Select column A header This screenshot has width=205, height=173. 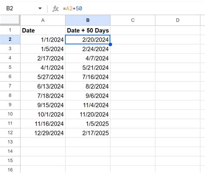tap(43, 20)
